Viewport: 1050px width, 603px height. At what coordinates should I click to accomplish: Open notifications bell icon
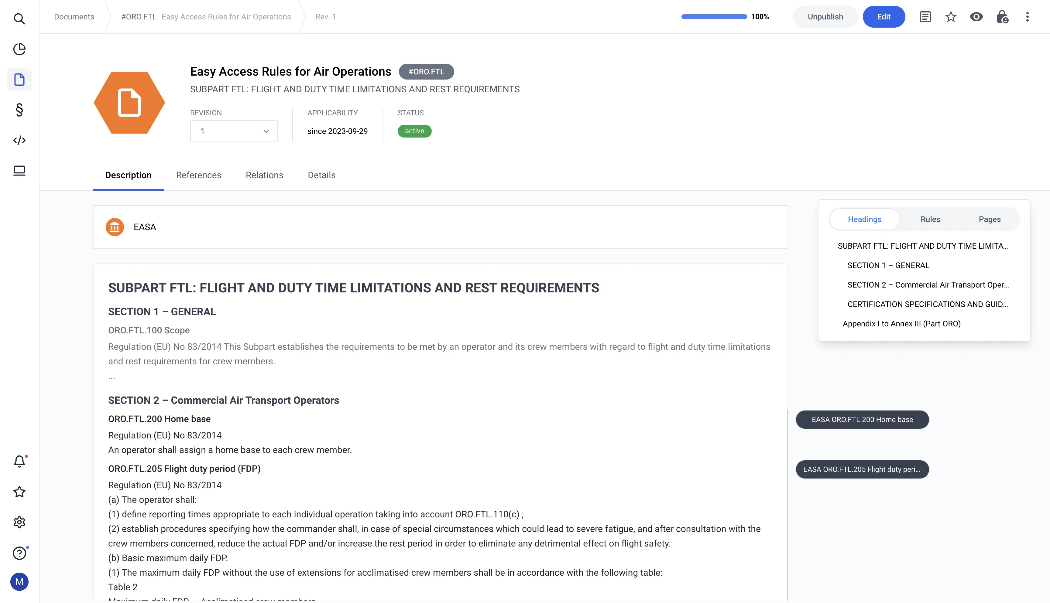click(19, 462)
